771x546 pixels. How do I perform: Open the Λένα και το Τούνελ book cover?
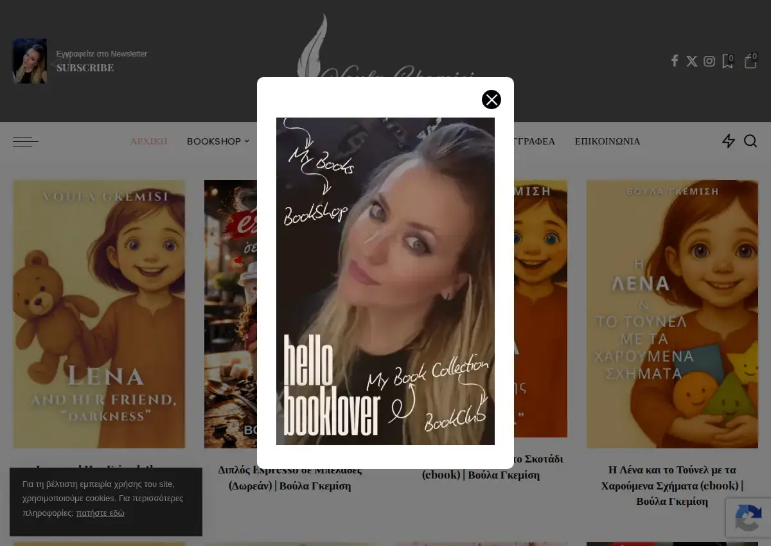[672, 314]
